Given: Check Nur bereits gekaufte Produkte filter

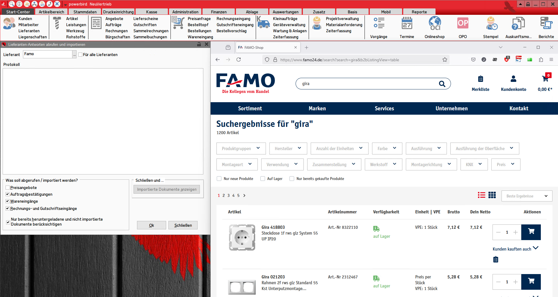Looking at the screenshot, I should (292, 179).
